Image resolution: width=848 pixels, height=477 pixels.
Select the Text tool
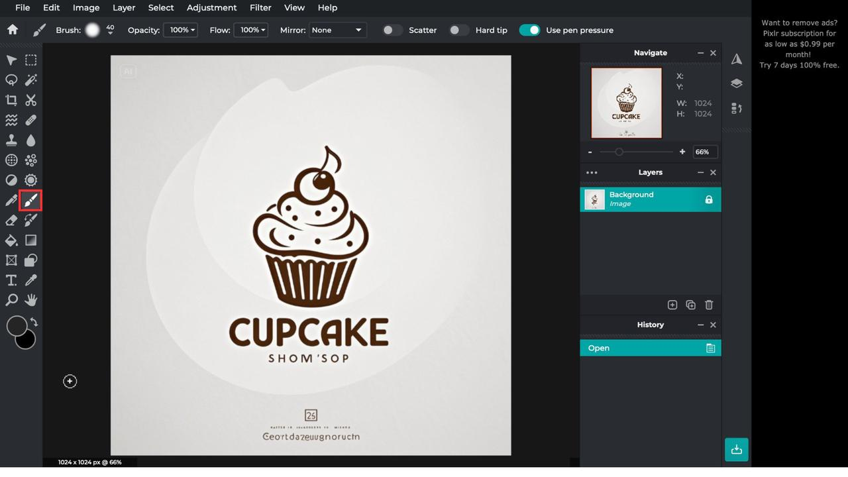(11, 280)
